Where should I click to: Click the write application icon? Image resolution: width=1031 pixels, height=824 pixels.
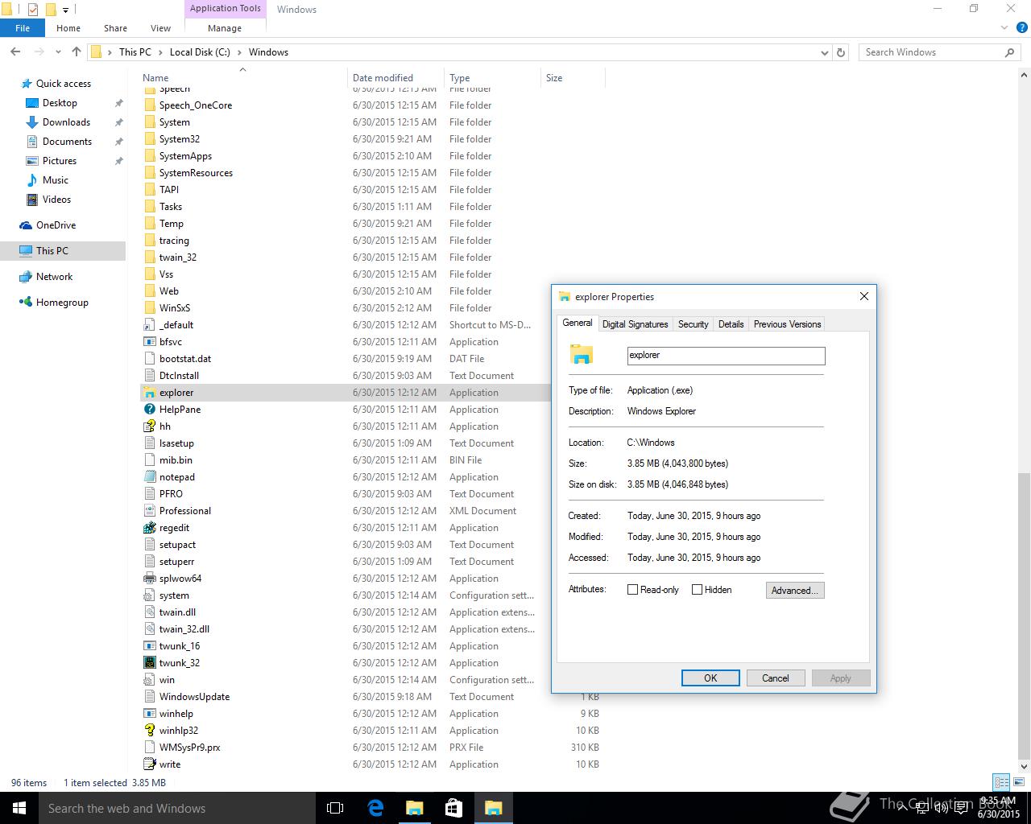pos(149,764)
